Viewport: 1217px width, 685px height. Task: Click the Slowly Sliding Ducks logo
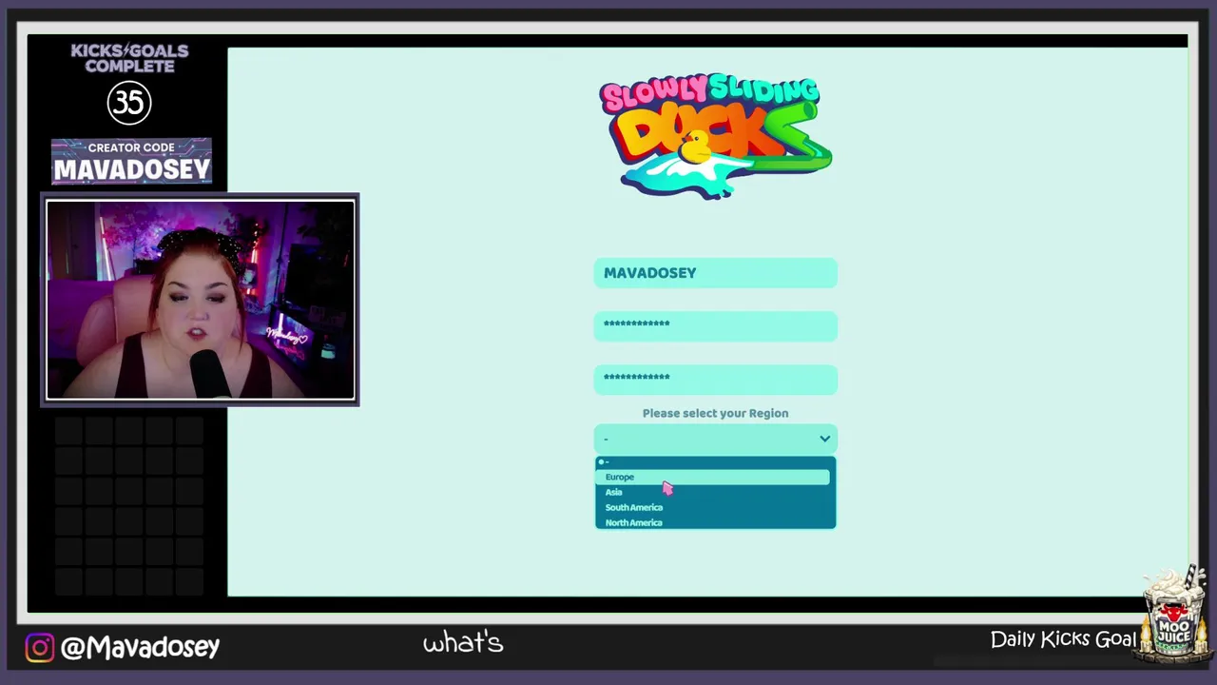715,136
